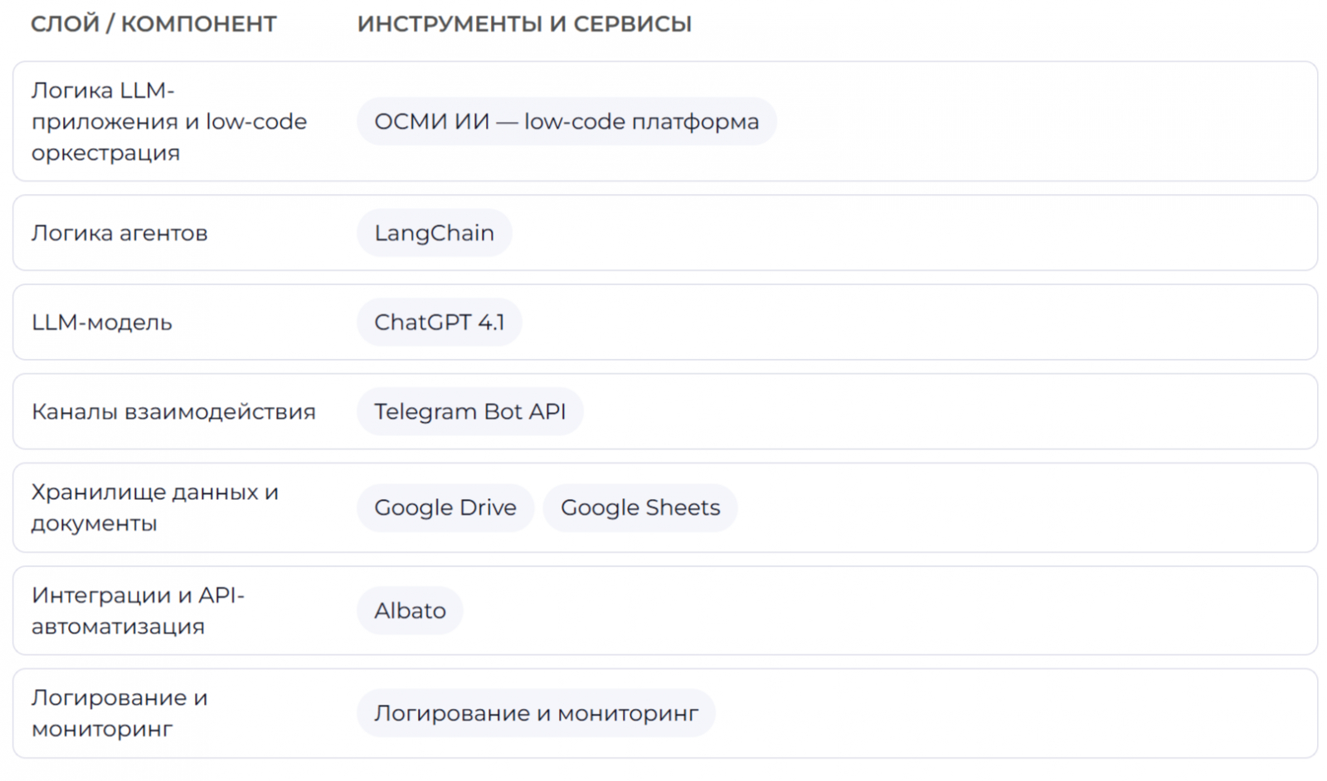
Task: Select the LangChain tag
Action: [x=434, y=233]
